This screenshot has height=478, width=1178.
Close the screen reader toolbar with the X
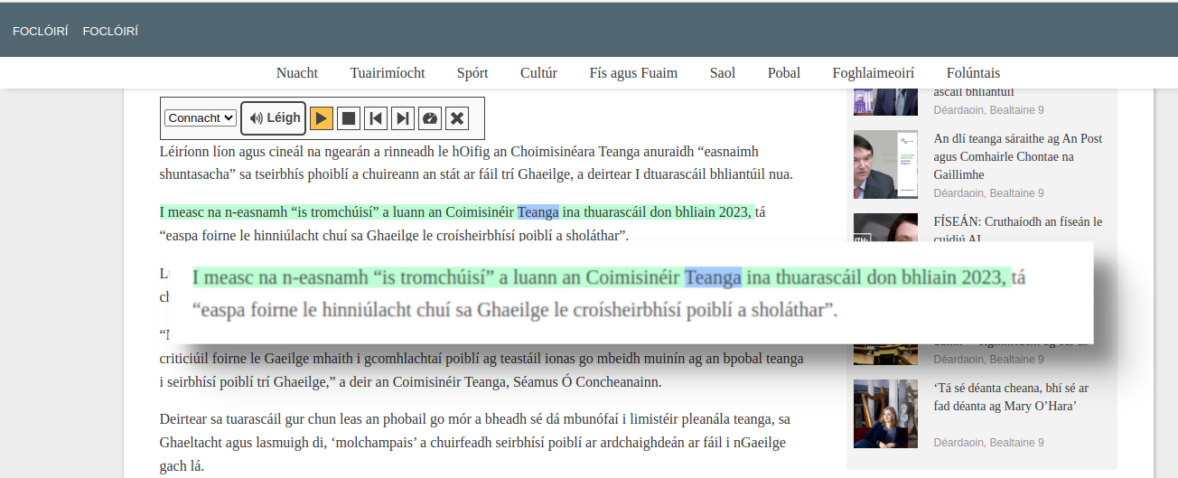pos(458,118)
